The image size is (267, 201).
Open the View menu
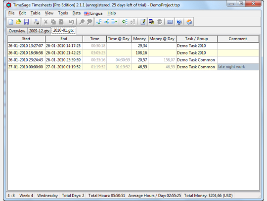pyautogui.click(x=49, y=13)
